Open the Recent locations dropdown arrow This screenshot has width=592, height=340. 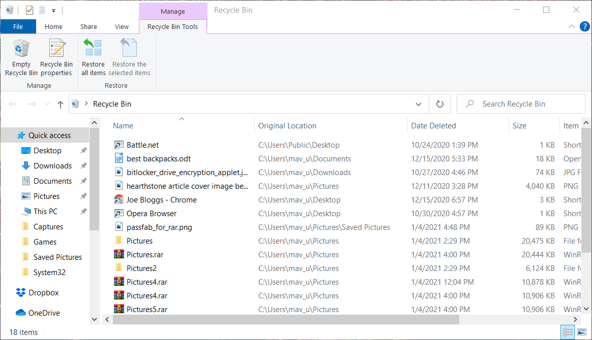[47, 105]
